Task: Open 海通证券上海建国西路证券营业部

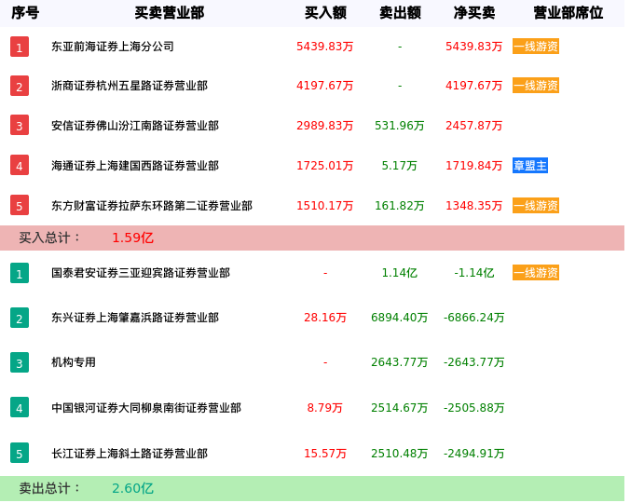Action: [135, 166]
